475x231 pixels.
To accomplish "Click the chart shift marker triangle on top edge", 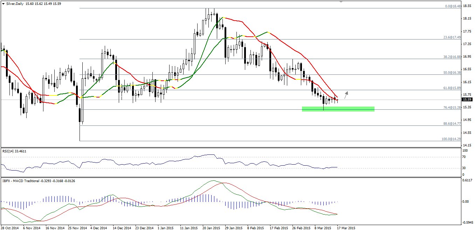I will [342, 2].
